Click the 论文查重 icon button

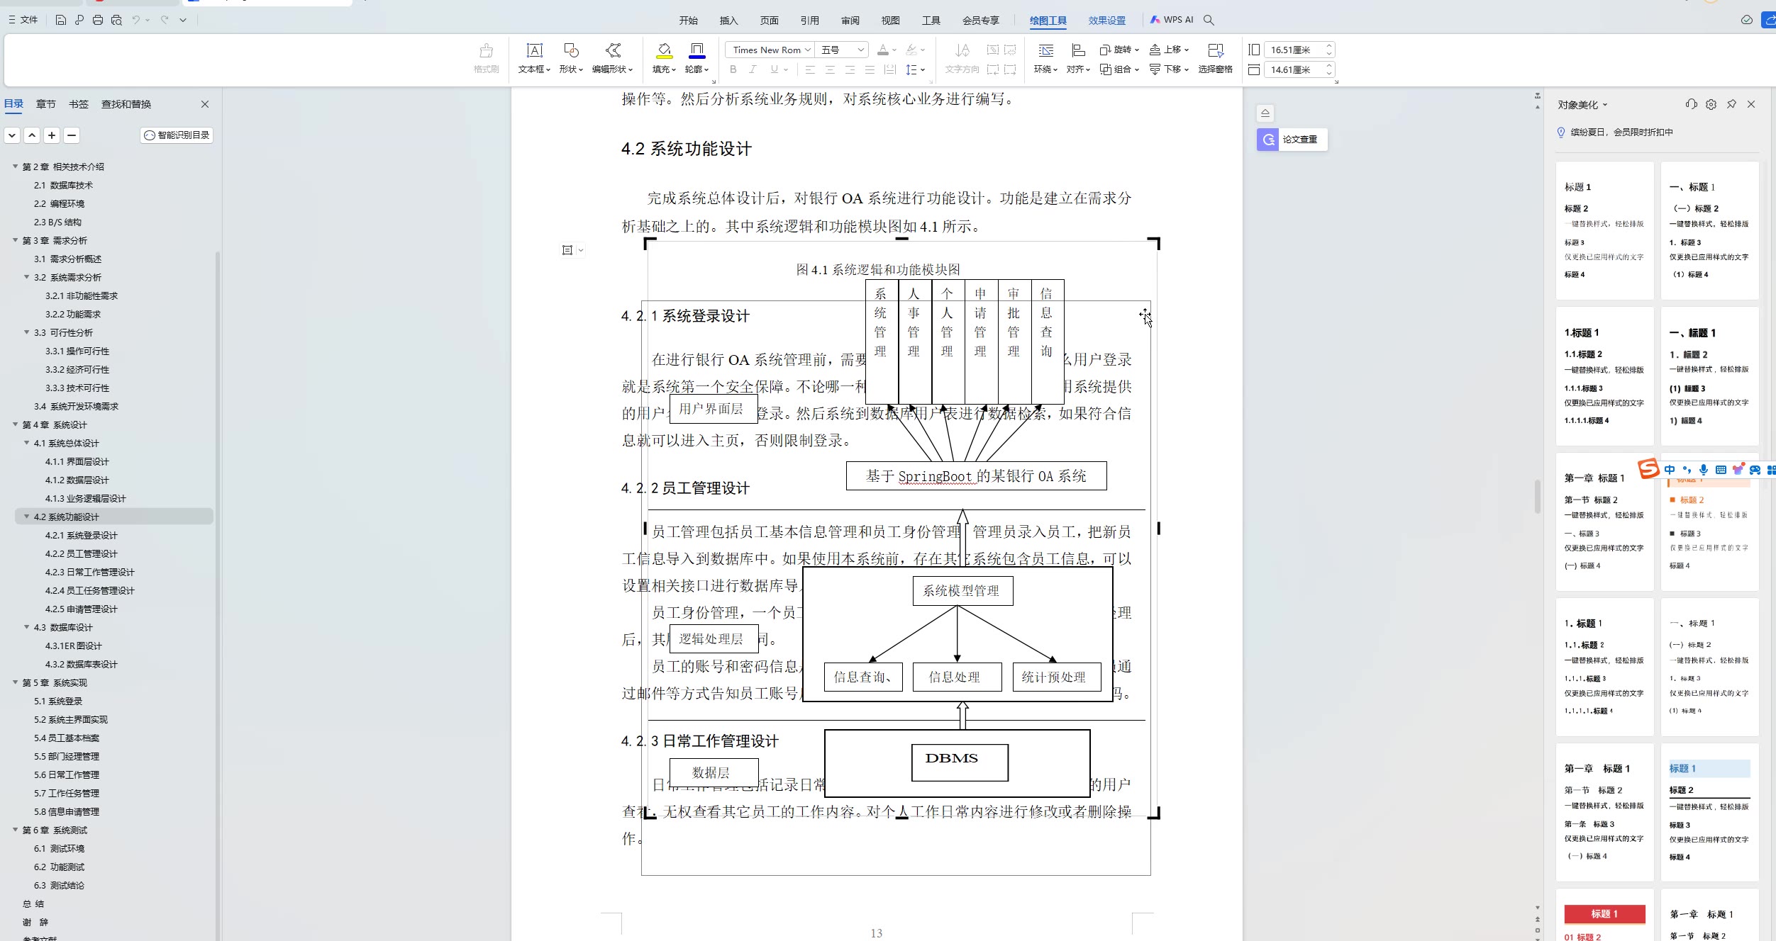coord(1267,140)
